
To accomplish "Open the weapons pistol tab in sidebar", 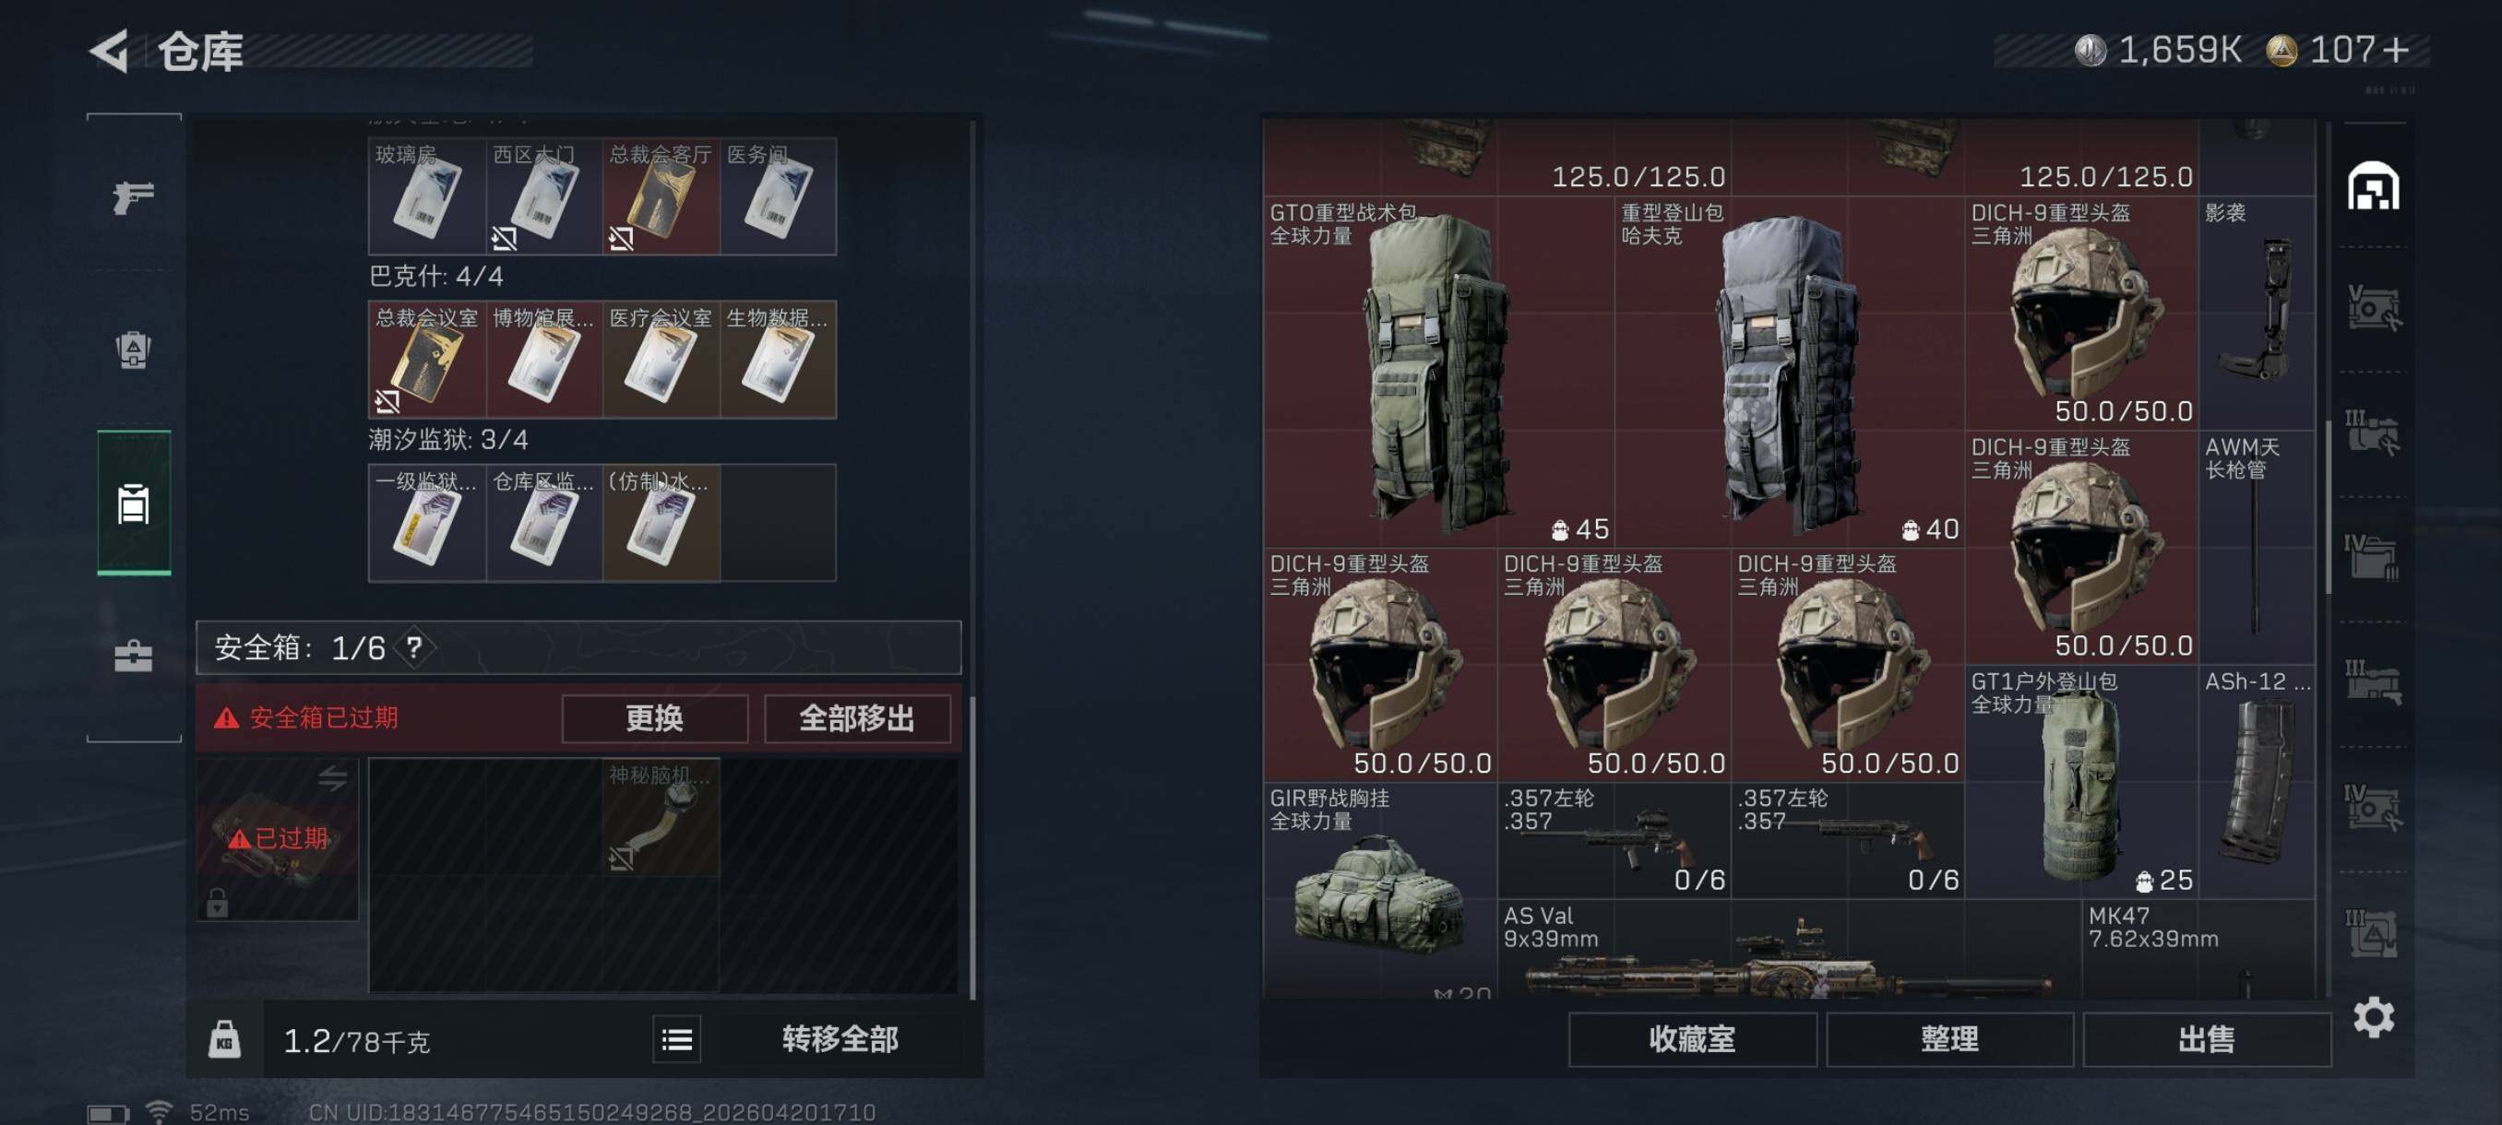I will 133,196.
